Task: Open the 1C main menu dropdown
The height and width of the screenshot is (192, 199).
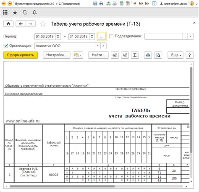Action: coord(10,4)
